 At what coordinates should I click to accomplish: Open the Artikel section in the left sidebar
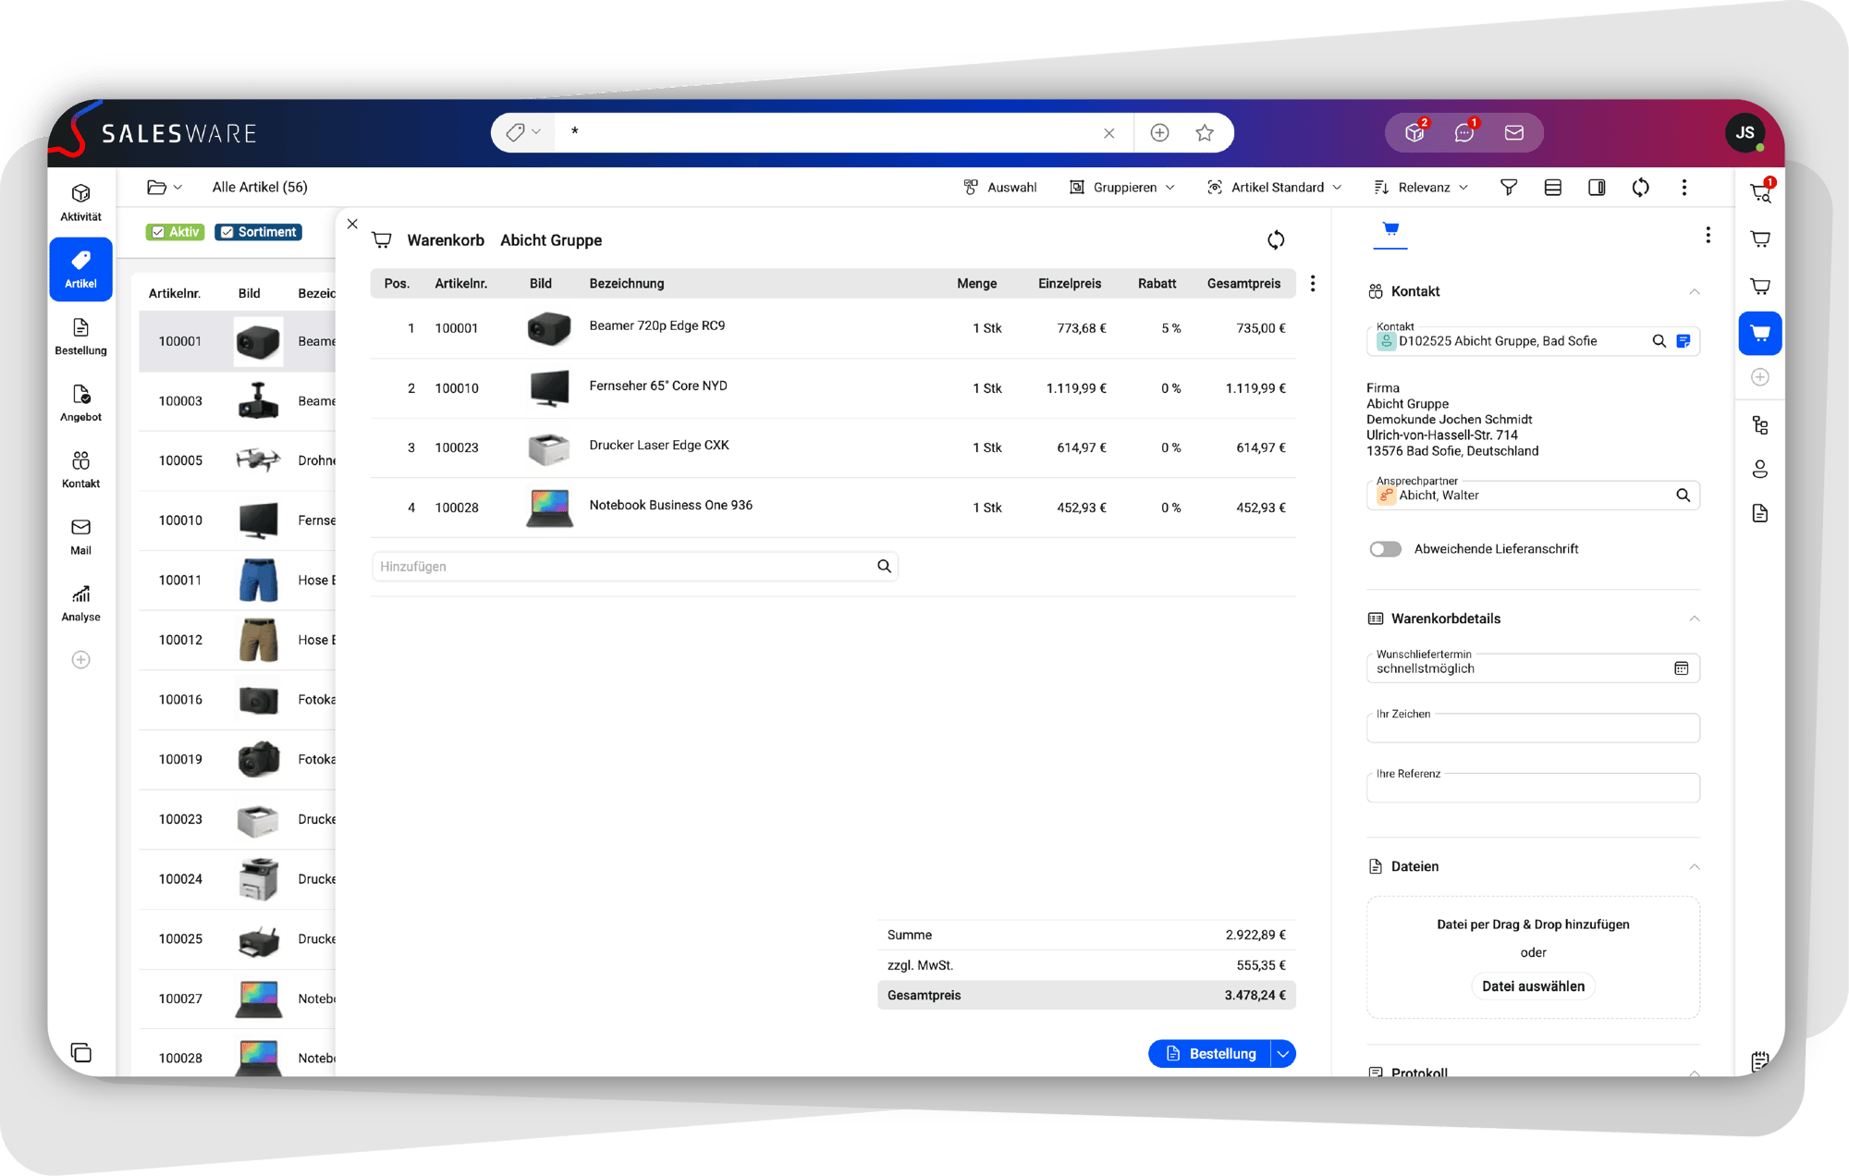pyautogui.click(x=80, y=269)
